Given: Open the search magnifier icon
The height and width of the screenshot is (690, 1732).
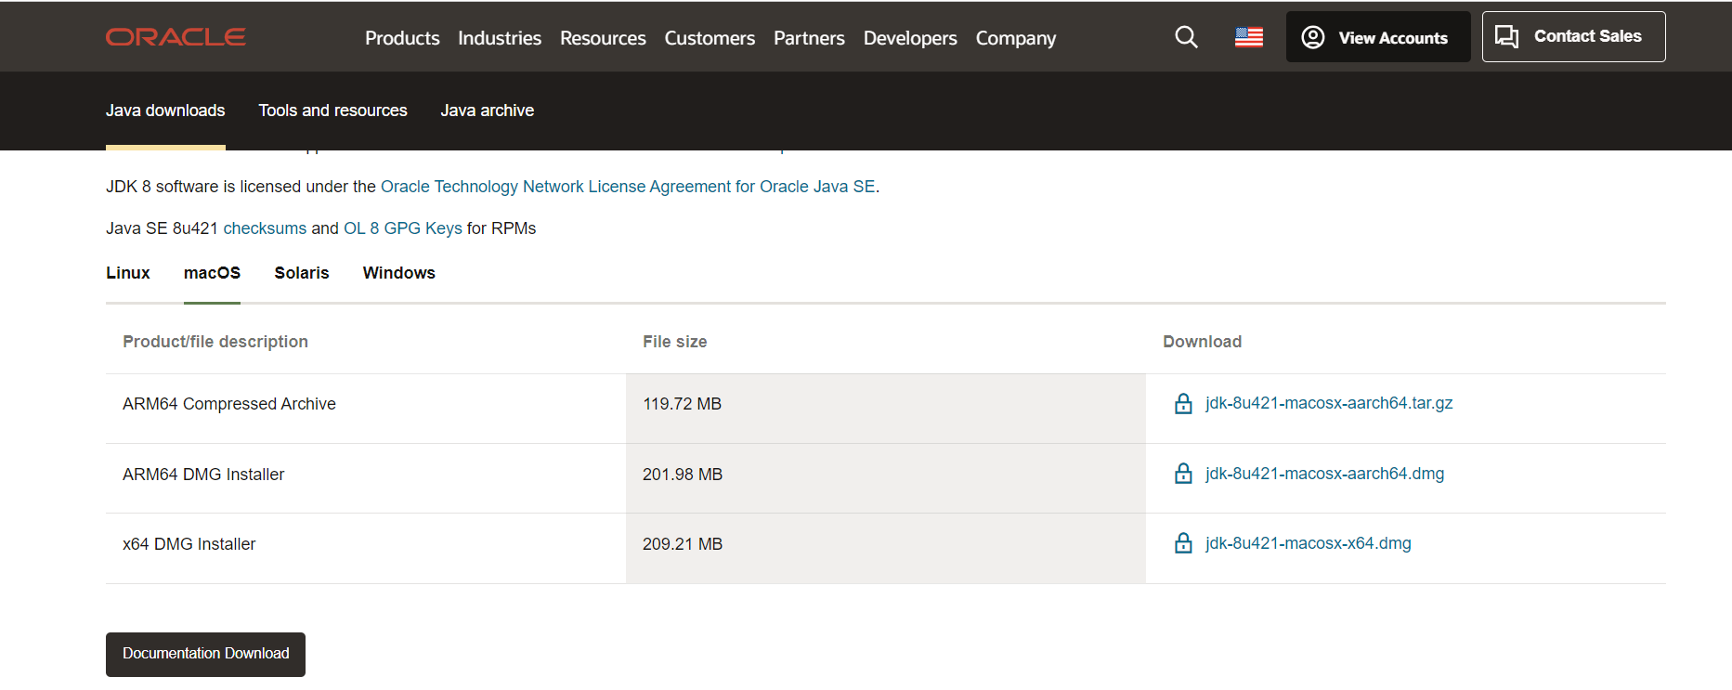Looking at the screenshot, I should 1186,37.
